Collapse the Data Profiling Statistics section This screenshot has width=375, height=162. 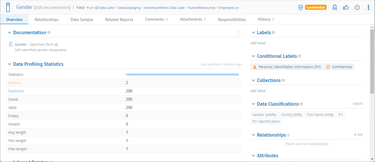(x=9, y=64)
